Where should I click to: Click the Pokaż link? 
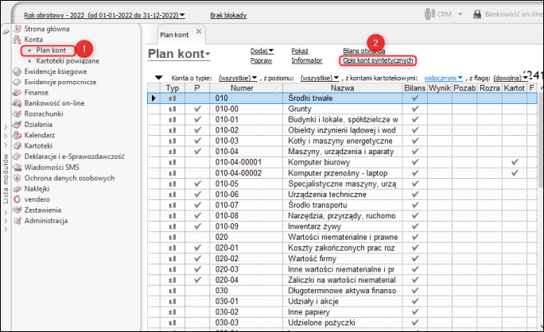300,51
